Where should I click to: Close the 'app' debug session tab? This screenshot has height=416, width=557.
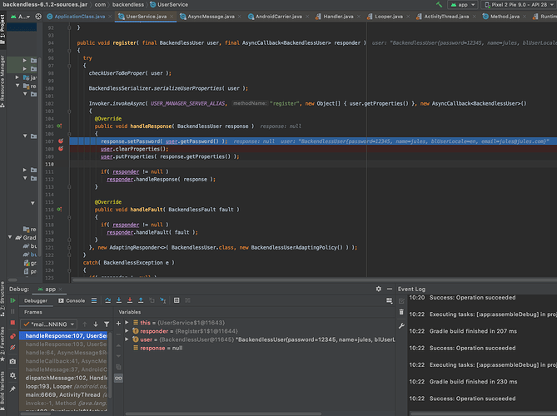(61, 290)
